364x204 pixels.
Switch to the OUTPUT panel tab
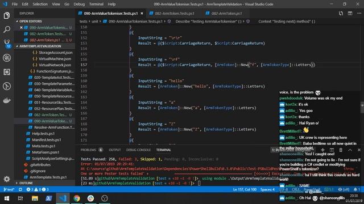coord(115,150)
